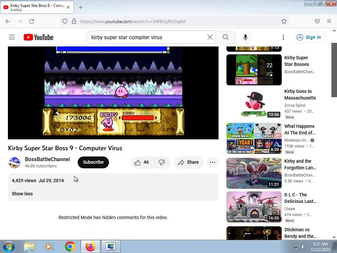Collapse description with Show less
Screen dimensions: 337x253
22,194
